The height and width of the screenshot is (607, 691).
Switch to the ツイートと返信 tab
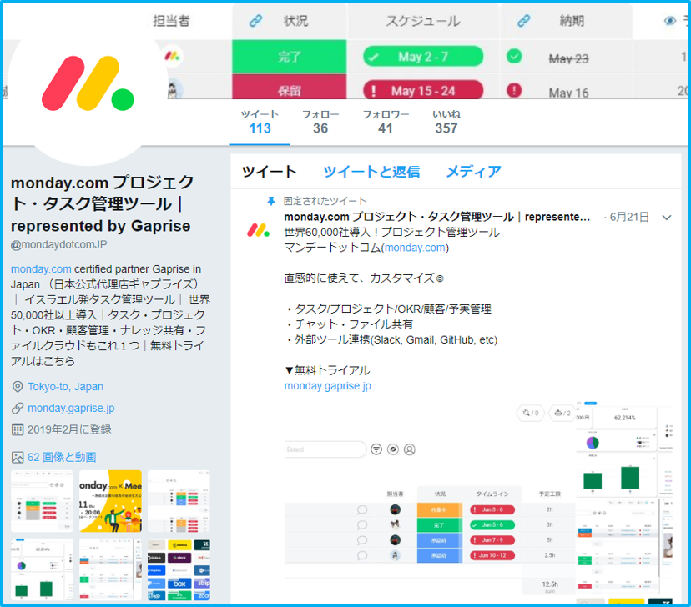coord(371,172)
